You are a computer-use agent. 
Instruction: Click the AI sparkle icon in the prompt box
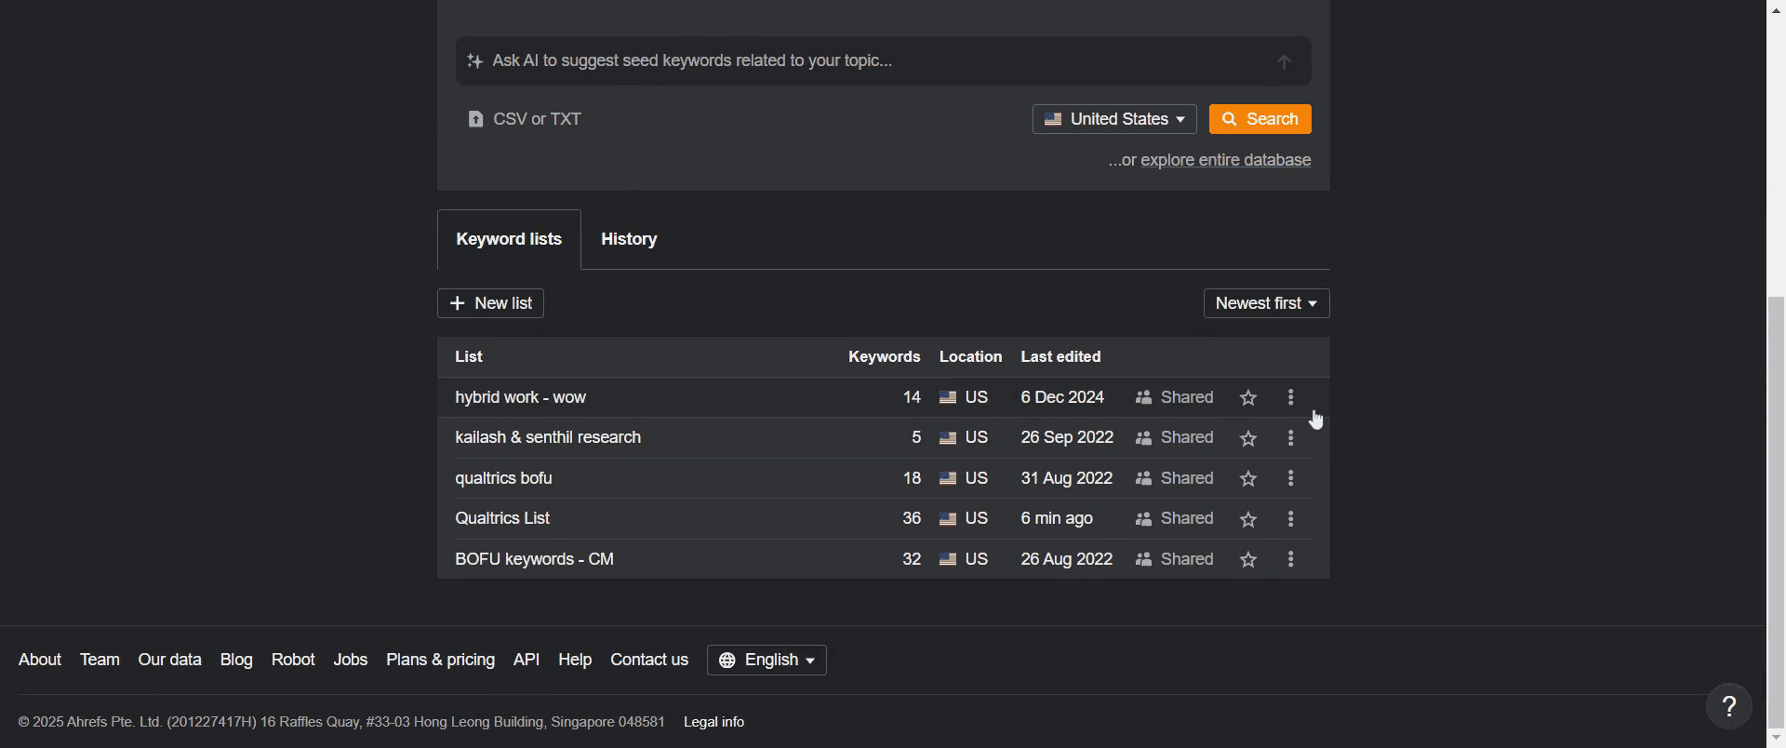tap(474, 61)
